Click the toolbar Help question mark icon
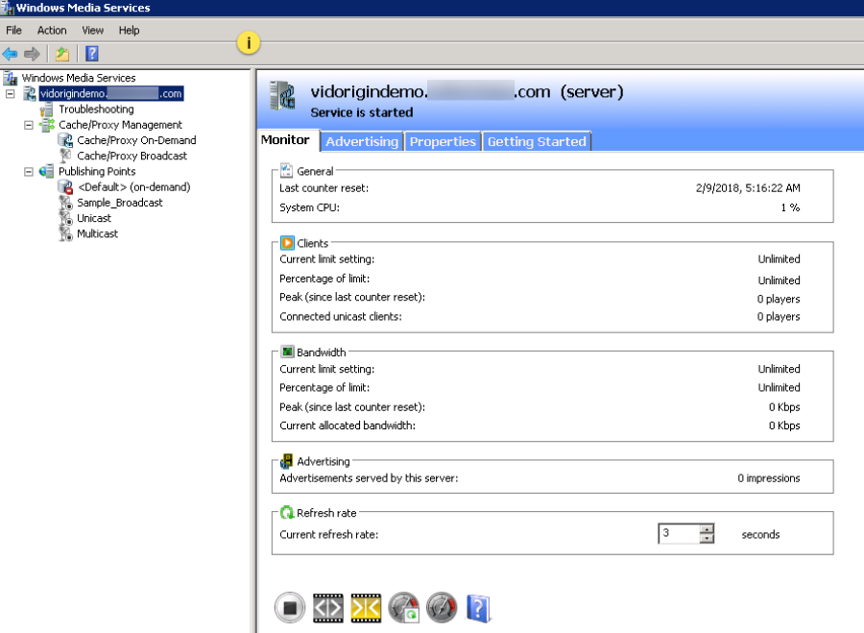Screen dimensions: 864x633 (92, 54)
